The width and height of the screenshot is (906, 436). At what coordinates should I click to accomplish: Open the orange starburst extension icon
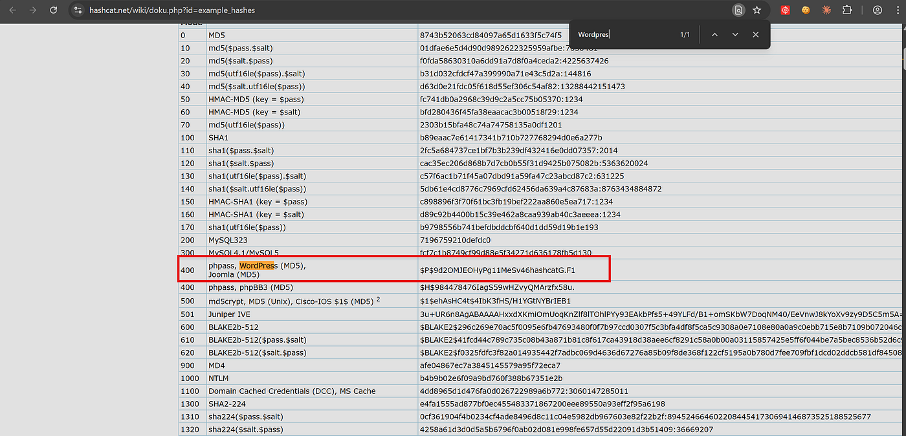(x=826, y=10)
